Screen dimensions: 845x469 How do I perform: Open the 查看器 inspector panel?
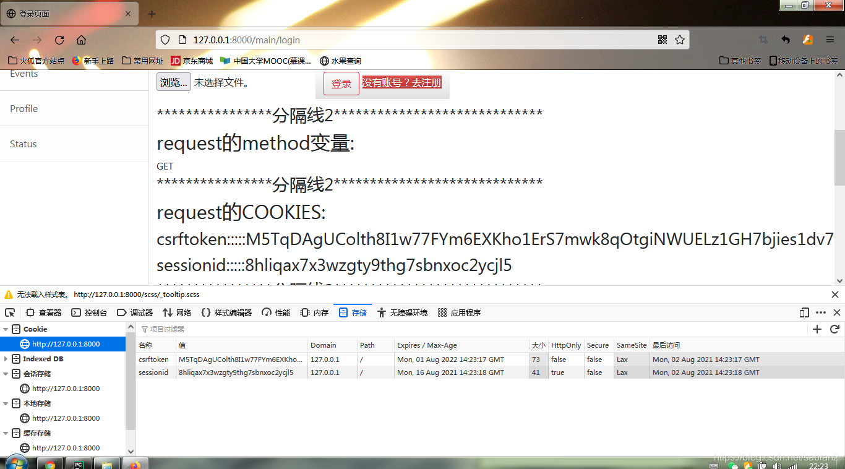click(x=43, y=312)
